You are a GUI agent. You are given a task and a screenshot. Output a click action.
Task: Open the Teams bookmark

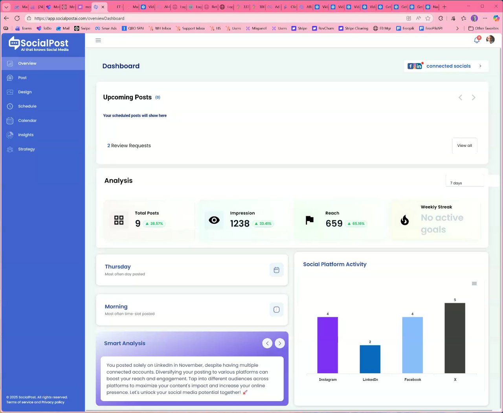click(x=24, y=28)
